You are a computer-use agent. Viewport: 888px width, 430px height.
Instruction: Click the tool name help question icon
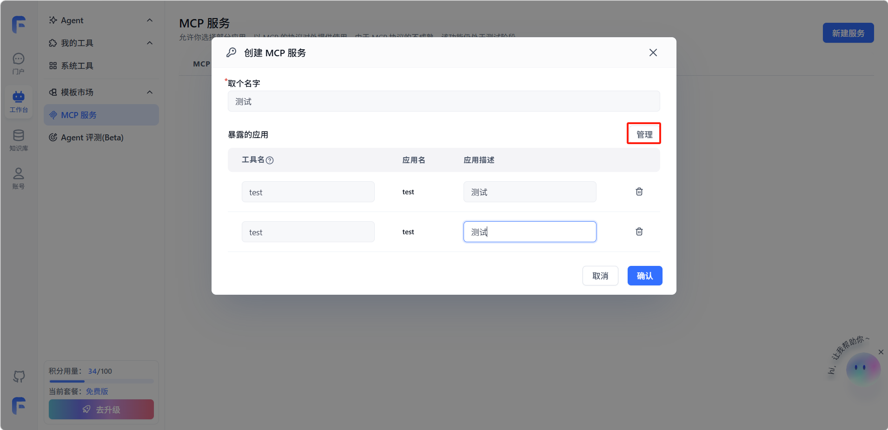pyautogui.click(x=270, y=160)
